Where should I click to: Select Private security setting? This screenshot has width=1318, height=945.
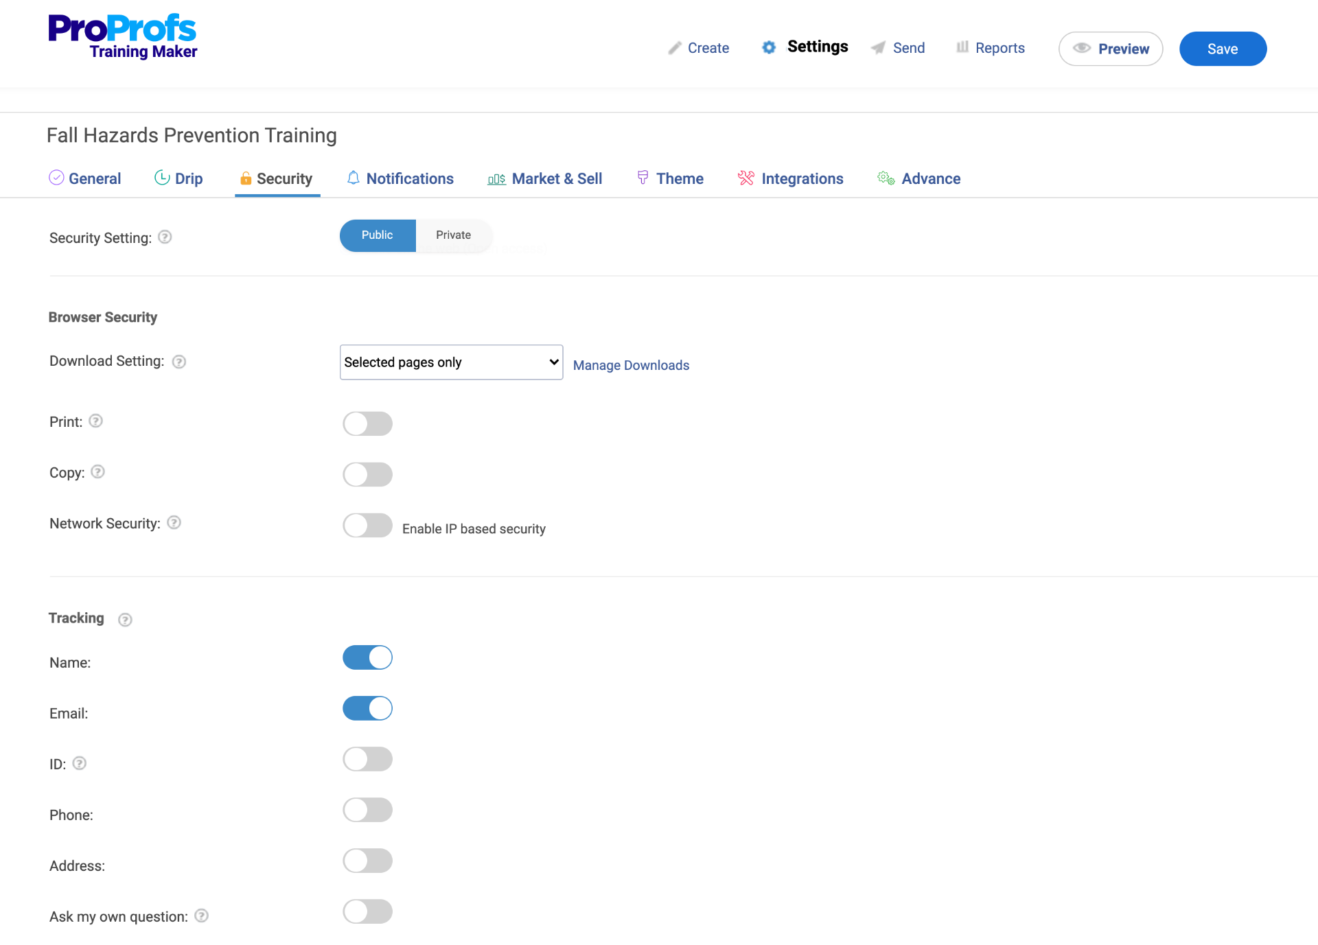point(453,235)
